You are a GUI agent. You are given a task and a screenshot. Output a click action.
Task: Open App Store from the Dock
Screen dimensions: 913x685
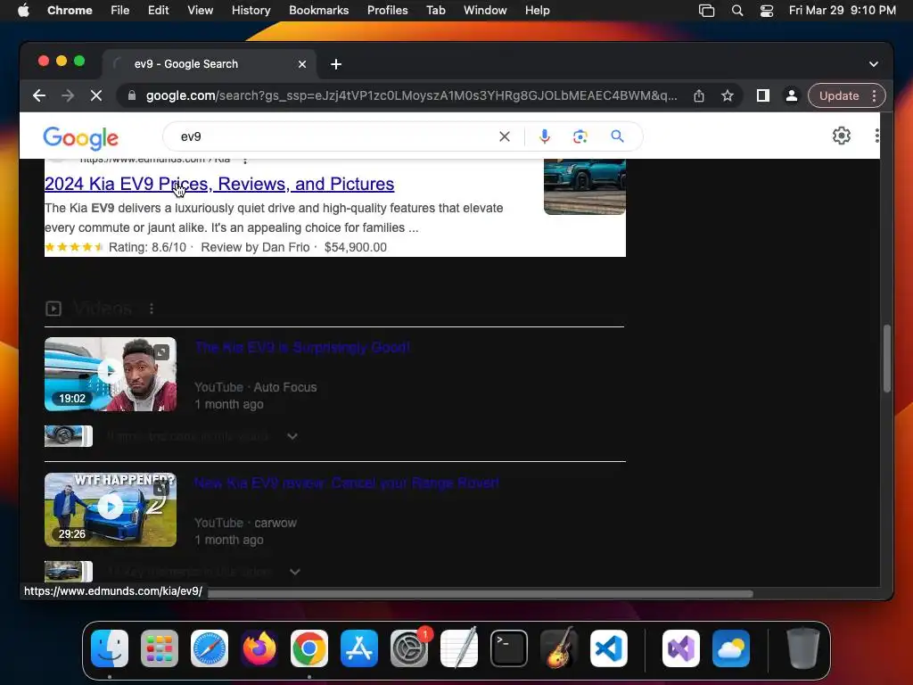click(359, 648)
